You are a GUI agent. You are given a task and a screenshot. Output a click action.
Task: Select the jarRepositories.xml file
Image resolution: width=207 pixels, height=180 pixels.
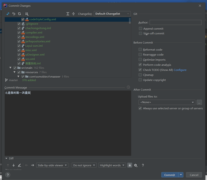pyautogui.click(x=38, y=41)
